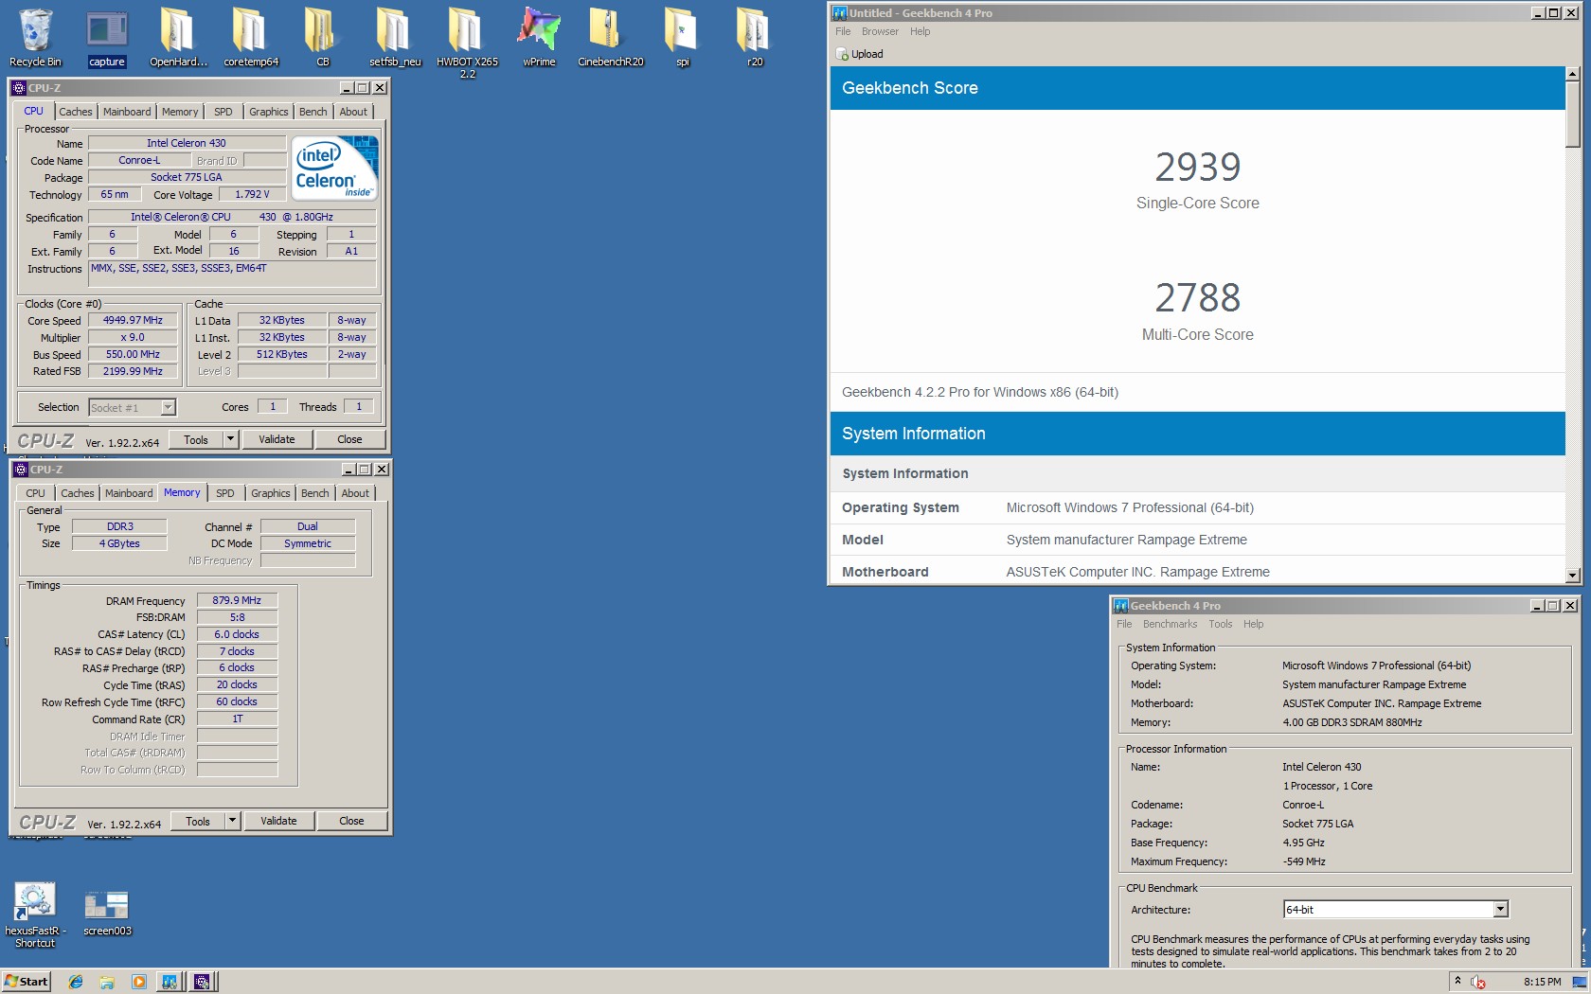1591x994 pixels.
Task: Open the Caches tab in top CPU-Z window
Action: 76,112
